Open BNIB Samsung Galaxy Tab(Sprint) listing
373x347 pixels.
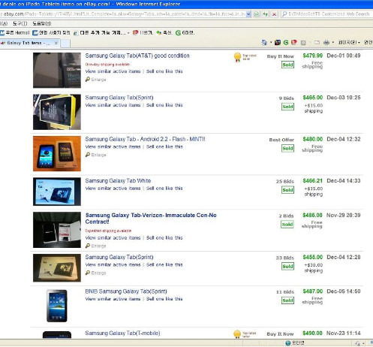pyautogui.click(x=126, y=291)
